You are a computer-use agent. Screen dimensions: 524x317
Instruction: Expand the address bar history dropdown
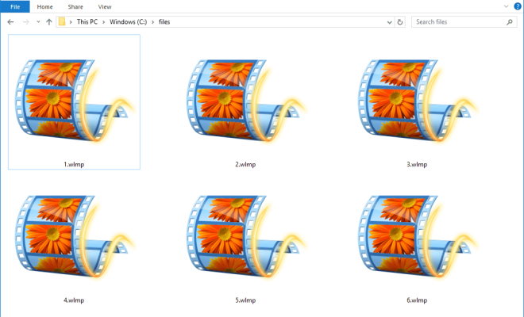(389, 22)
